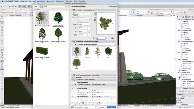Switch preview to 3D shaded sphere icon
Screen dimensions: 194x109
pos(95,18)
